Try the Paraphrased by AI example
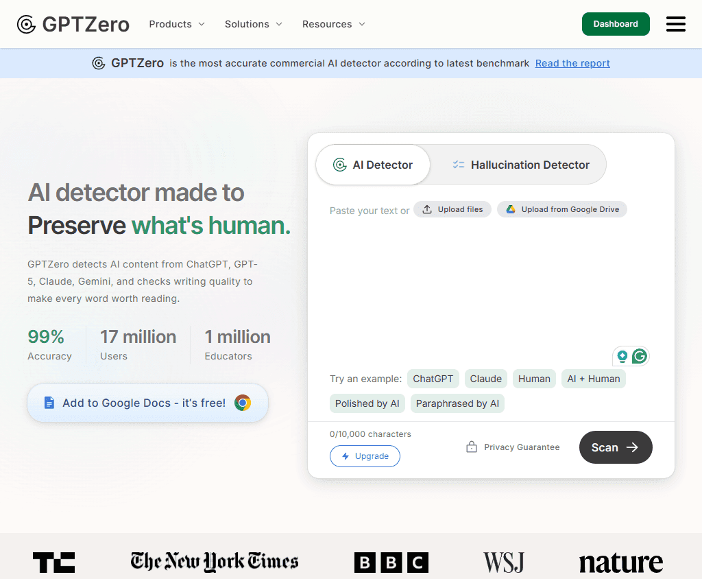Viewport: 702px width, 579px height. [457, 403]
